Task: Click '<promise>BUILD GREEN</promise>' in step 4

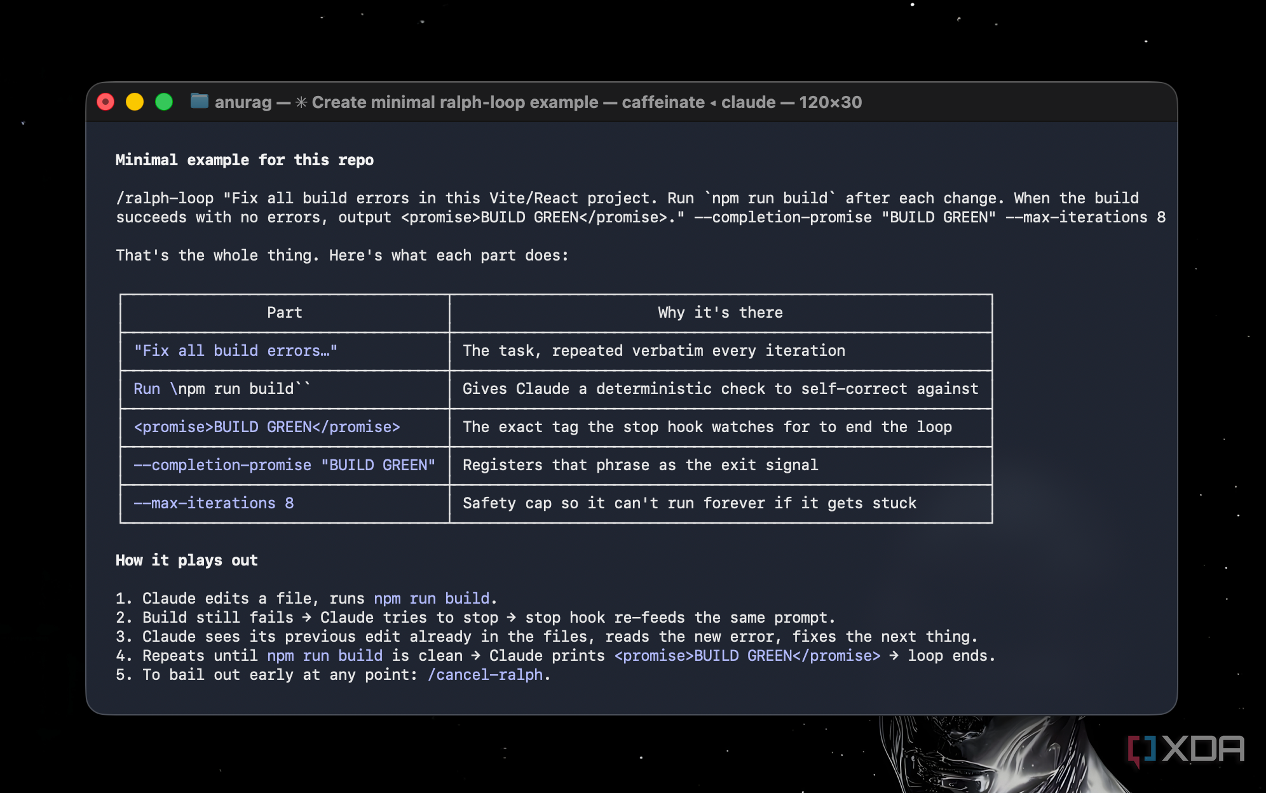Action: tap(747, 656)
